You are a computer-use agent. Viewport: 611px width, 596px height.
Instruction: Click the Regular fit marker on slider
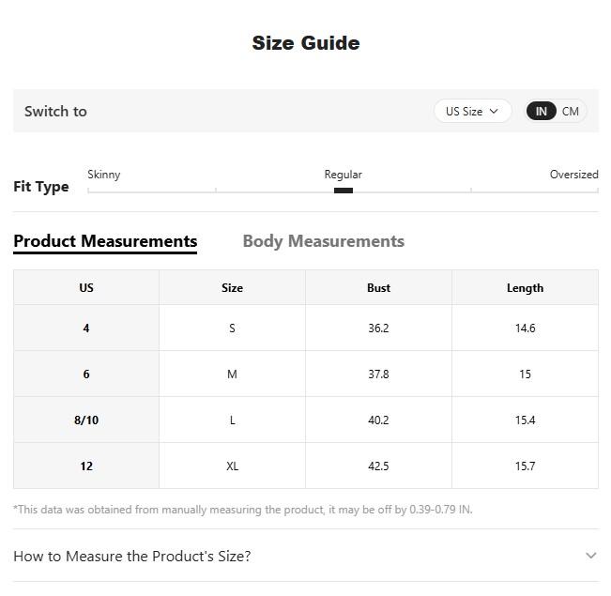coord(344,191)
